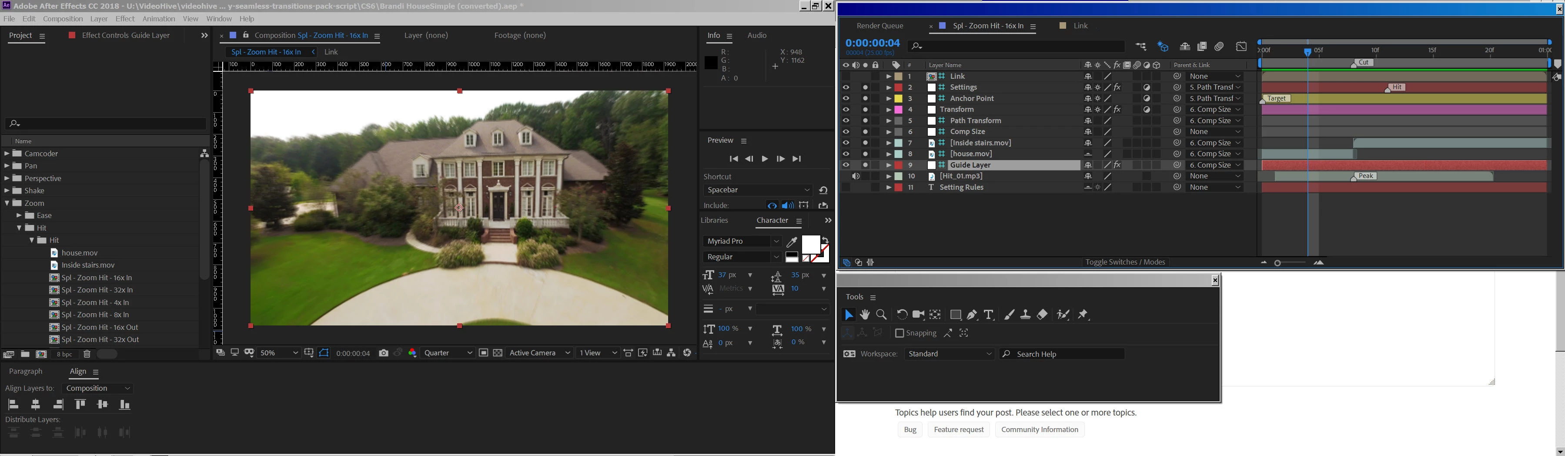Screen dimensions: 1565x456
Task: Select the Eraser tool
Action: (1043, 315)
